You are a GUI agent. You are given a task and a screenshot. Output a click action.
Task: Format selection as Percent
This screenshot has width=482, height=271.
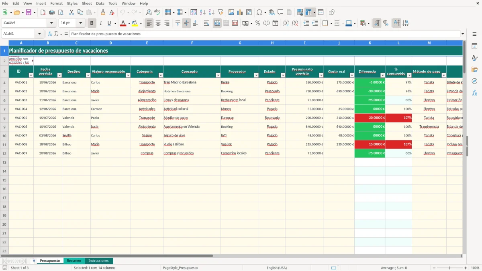[x=257, y=23]
